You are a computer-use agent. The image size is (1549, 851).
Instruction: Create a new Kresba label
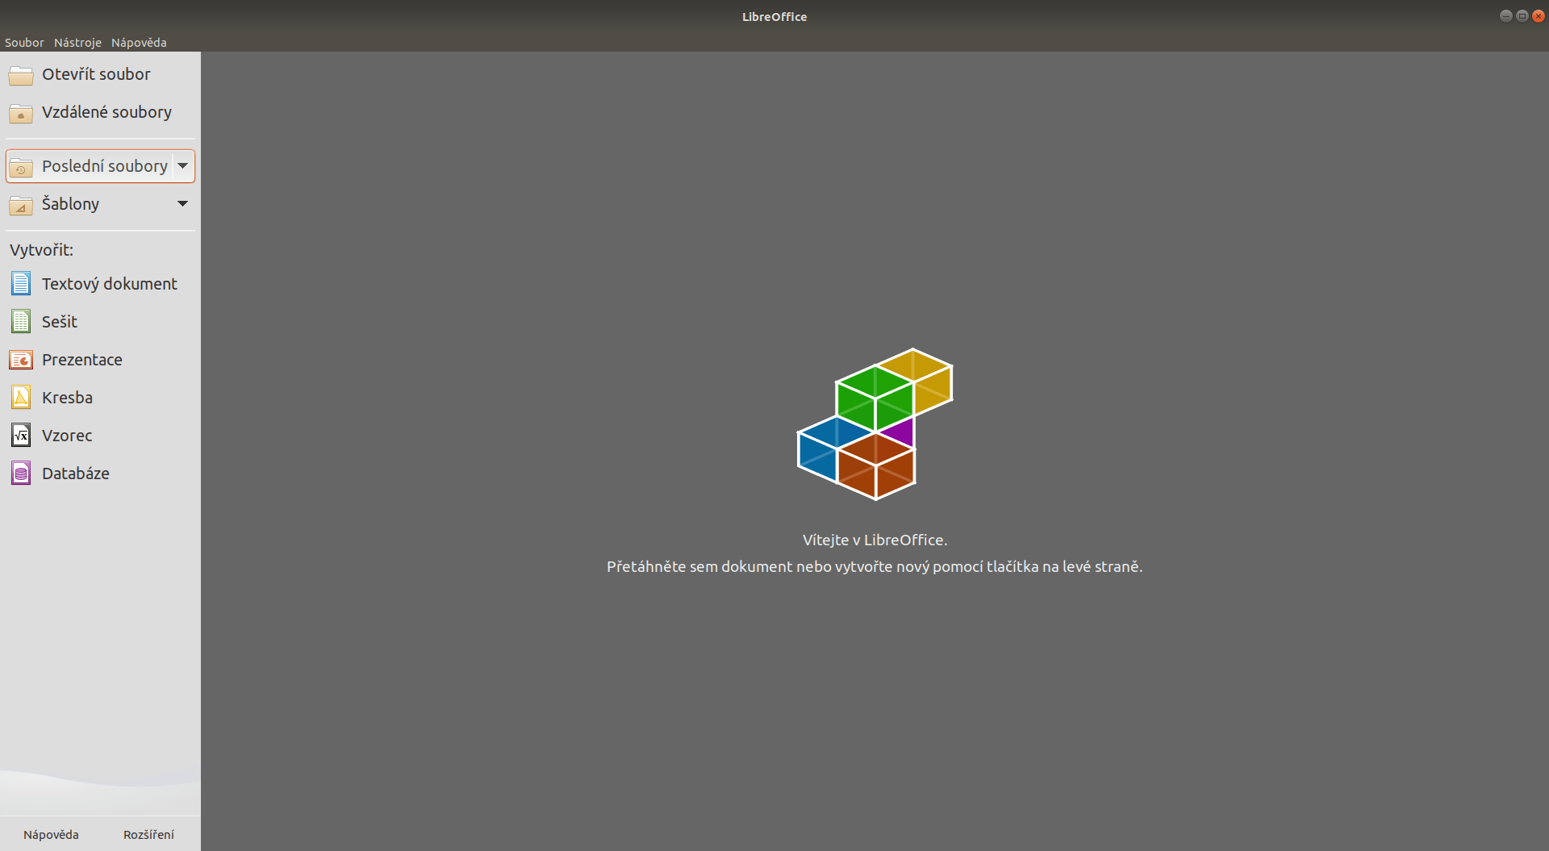(x=67, y=398)
